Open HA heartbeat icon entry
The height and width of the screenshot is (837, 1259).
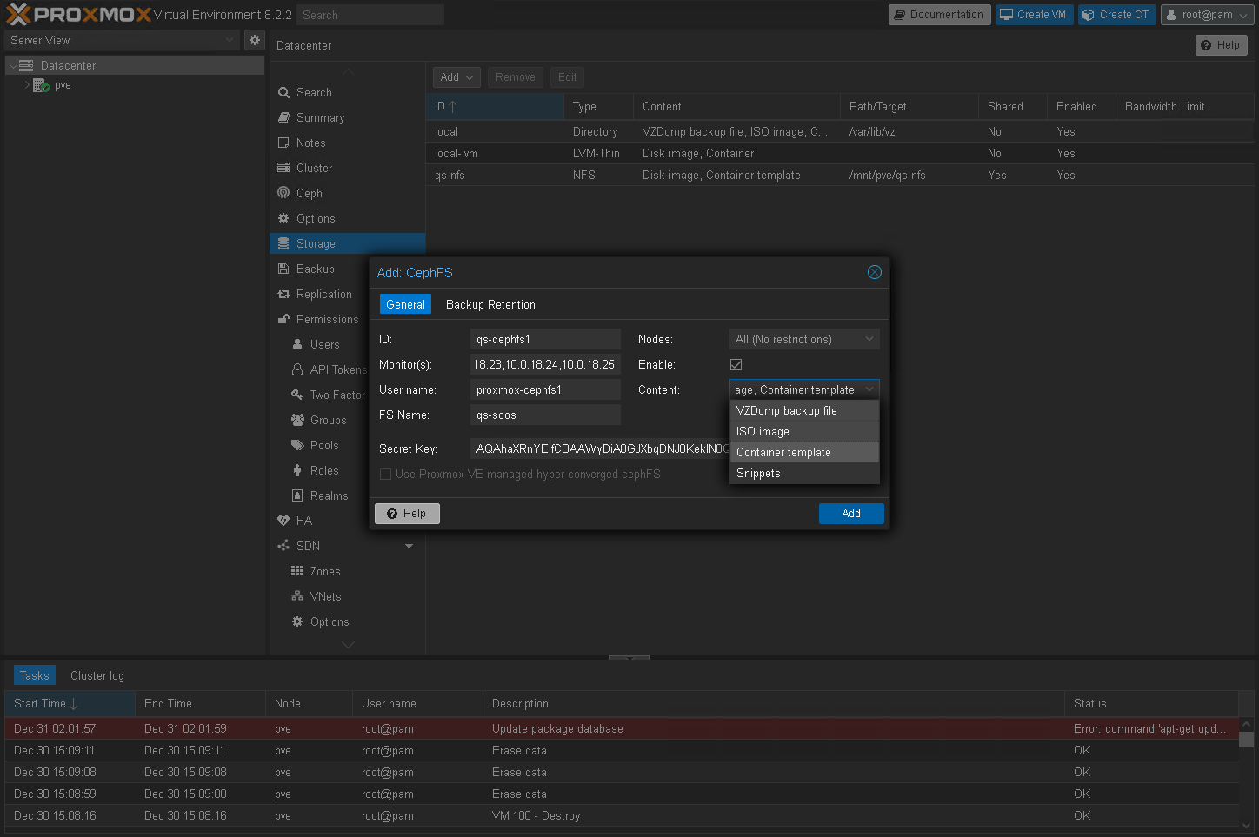point(283,521)
